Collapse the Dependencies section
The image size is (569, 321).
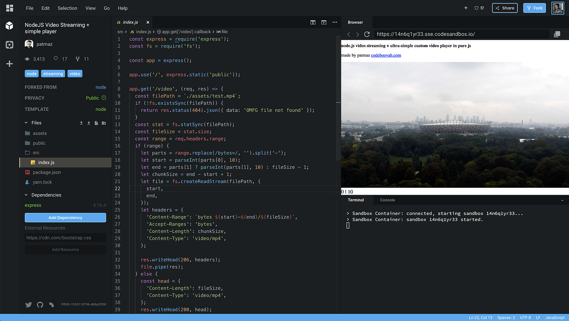point(26,195)
